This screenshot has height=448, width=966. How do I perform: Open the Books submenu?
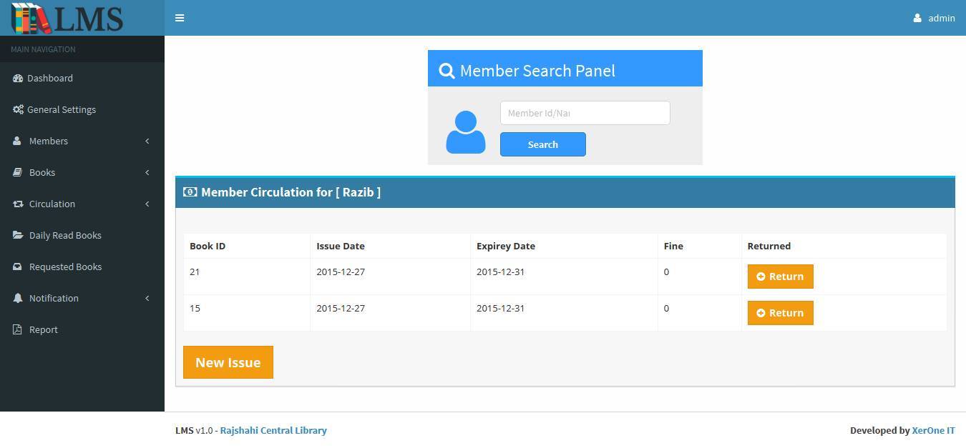coord(147,172)
